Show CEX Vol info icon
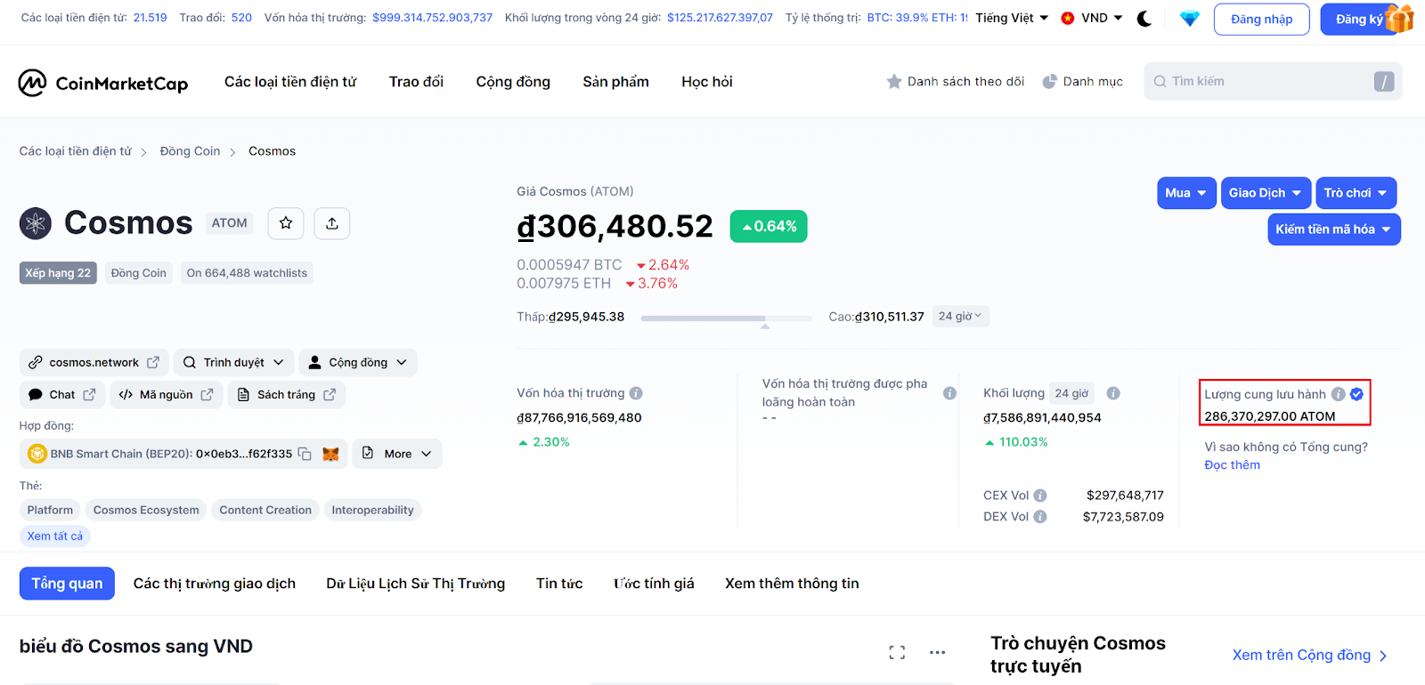This screenshot has height=685, width=1425. point(1040,496)
